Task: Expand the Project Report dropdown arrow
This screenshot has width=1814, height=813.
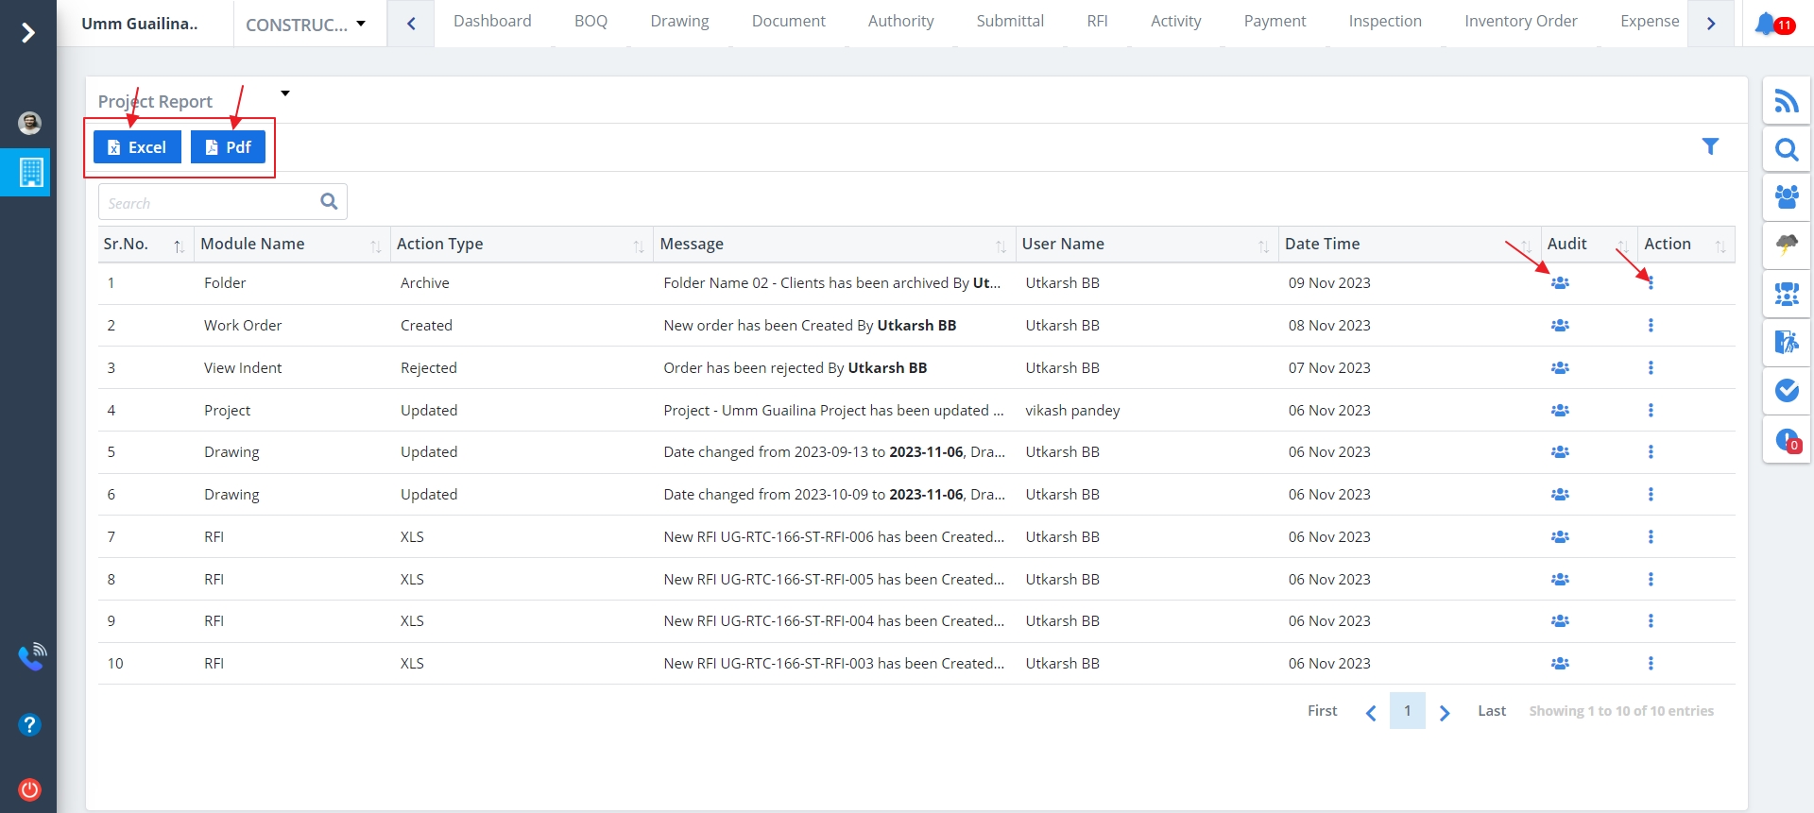Action: [x=284, y=93]
